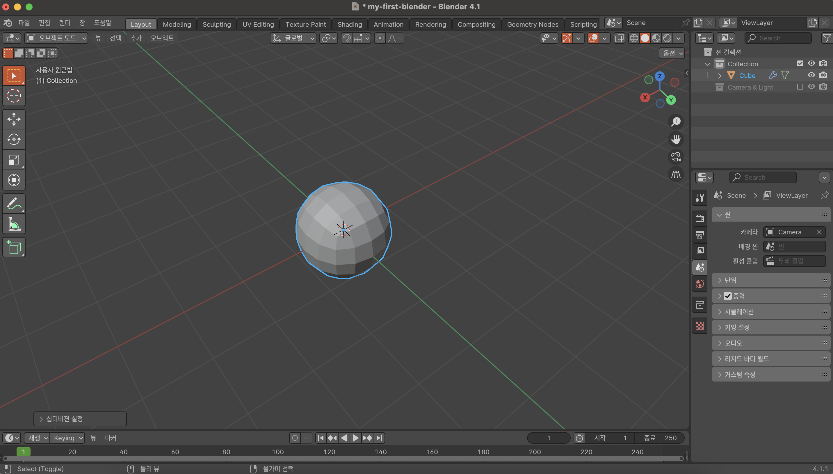Image resolution: width=833 pixels, height=474 pixels.
Task: Select the Rotate tool
Action: point(14,139)
